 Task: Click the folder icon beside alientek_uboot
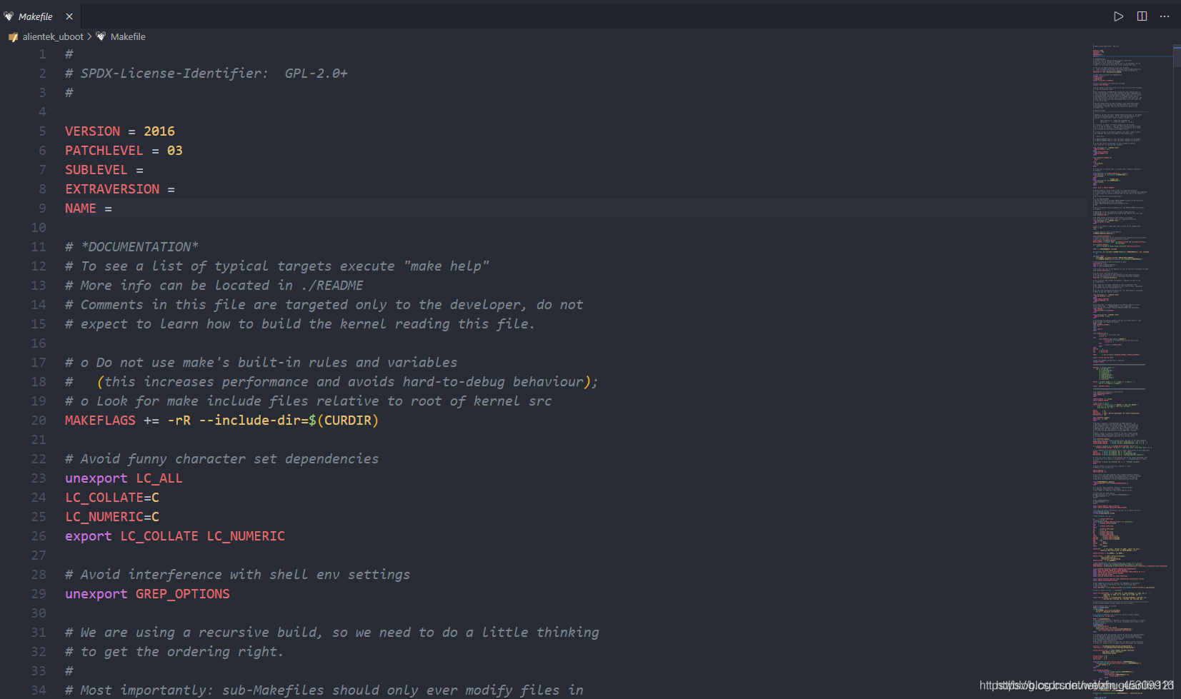pyautogui.click(x=13, y=37)
